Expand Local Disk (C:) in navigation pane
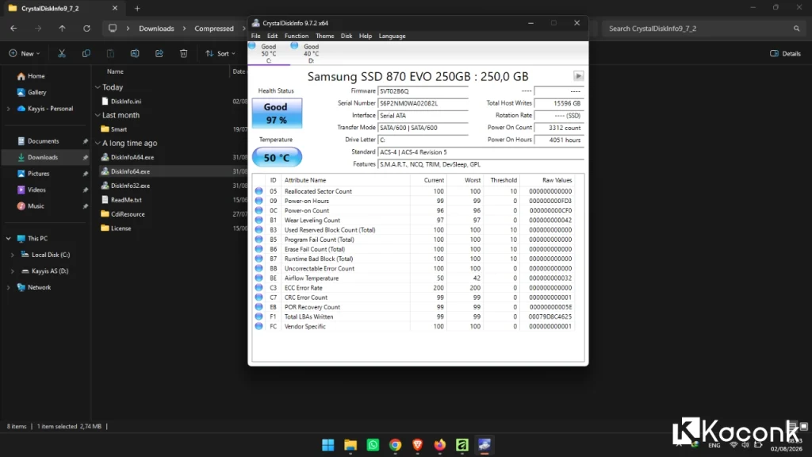Image resolution: width=812 pixels, height=457 pixels. 13,255
